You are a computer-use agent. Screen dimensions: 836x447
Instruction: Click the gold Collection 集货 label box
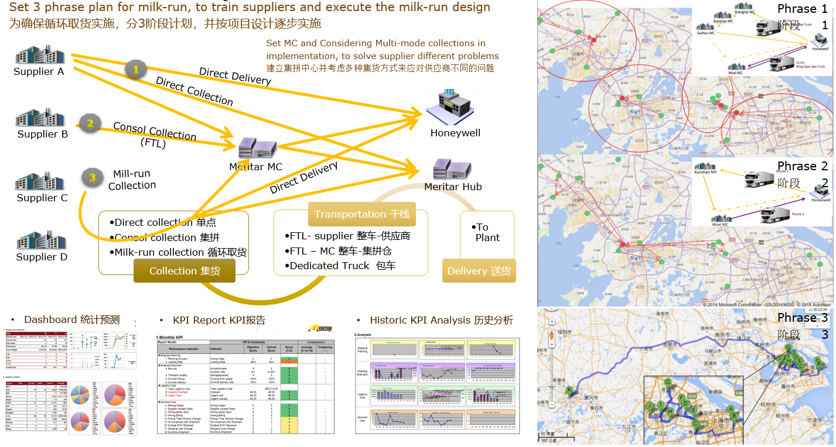pyautogui.click(x=185, y=271)
